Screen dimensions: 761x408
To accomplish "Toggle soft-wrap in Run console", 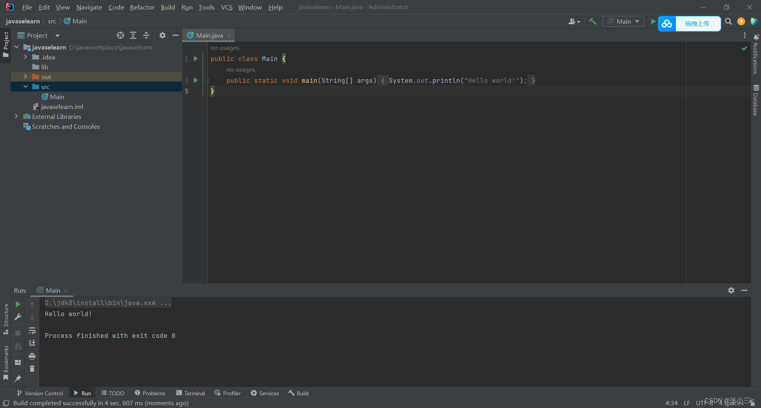I will (32, 330).
